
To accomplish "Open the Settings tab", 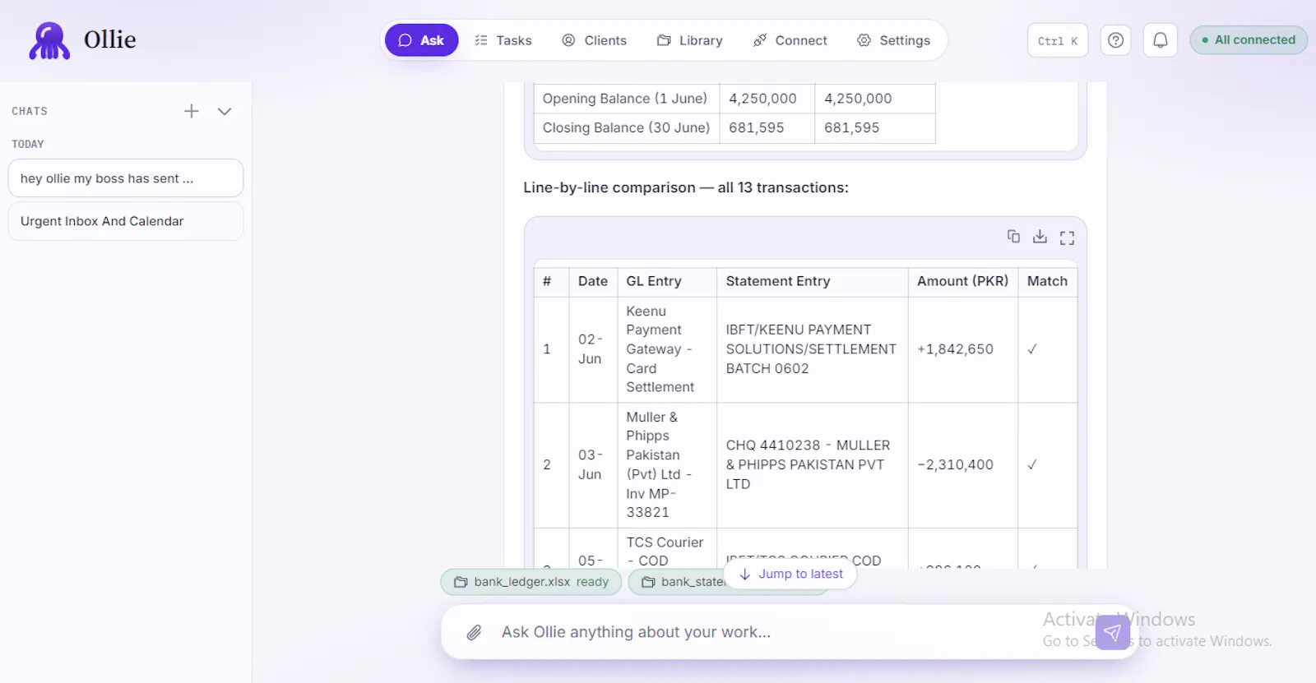I will click(x=893, y=40).
